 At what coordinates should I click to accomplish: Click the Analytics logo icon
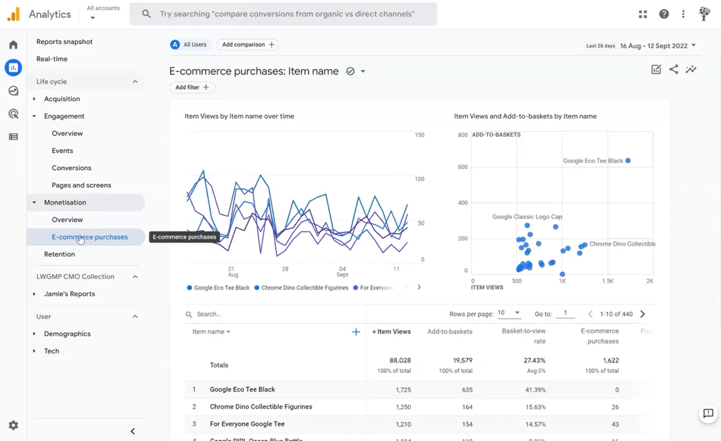click(14, 14)
